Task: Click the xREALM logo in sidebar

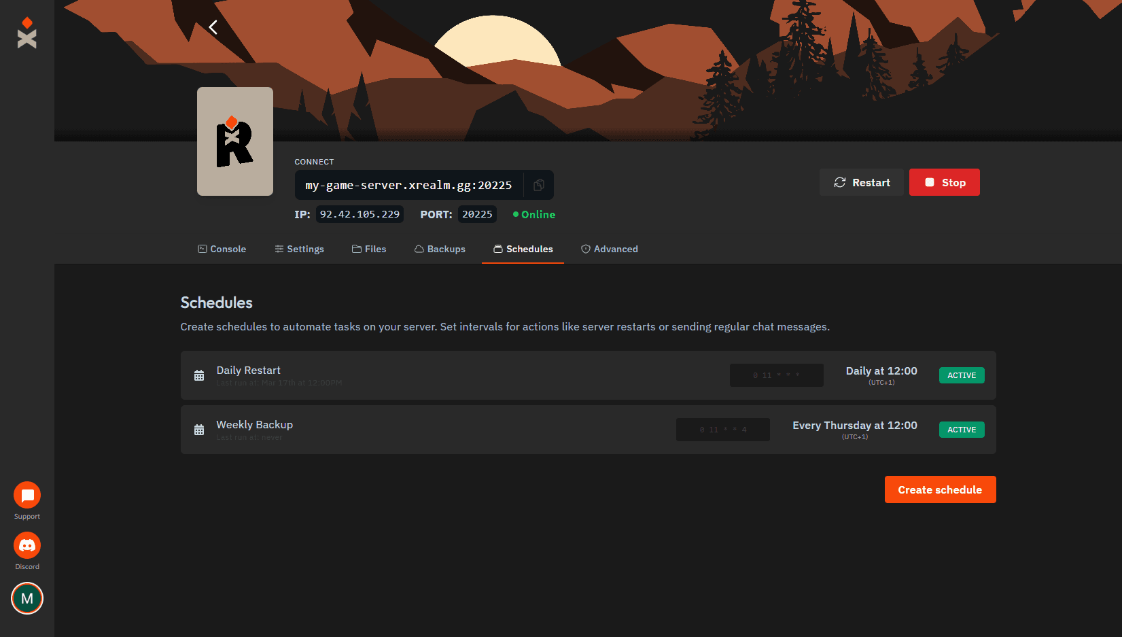Action: click(27, 33)
